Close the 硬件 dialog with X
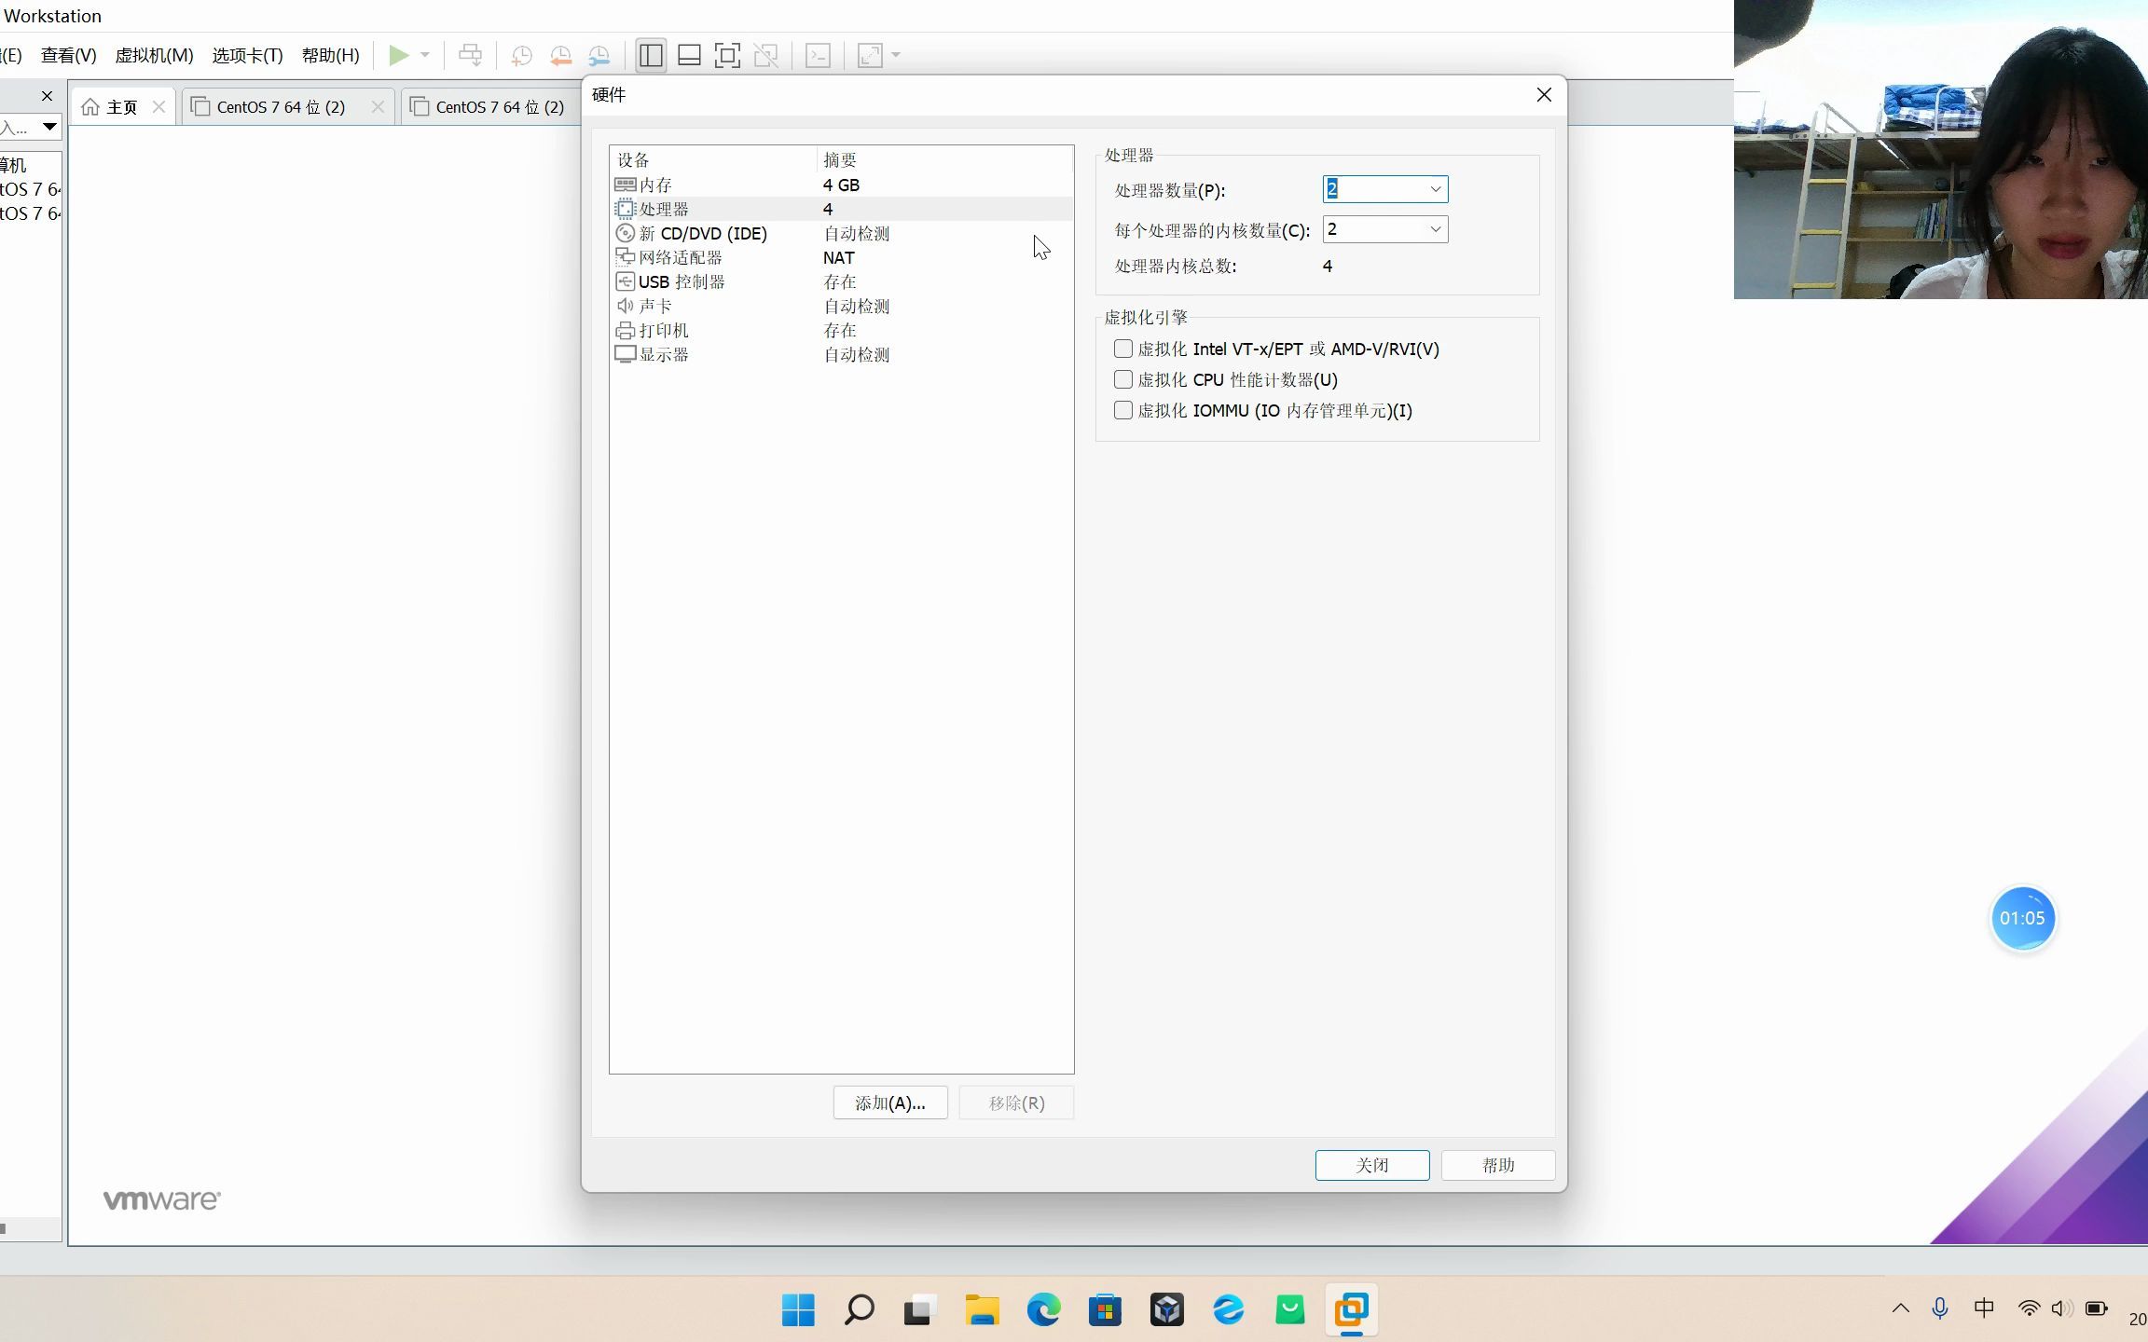This screenshot has width=2148, height=1342. pos(1544,95)
